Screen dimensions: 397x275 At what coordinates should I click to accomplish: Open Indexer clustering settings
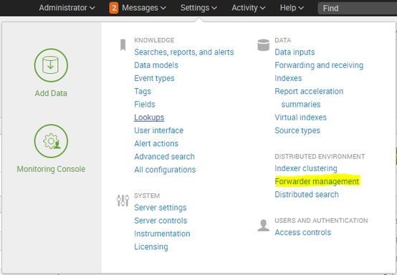[x=306, y=168]
